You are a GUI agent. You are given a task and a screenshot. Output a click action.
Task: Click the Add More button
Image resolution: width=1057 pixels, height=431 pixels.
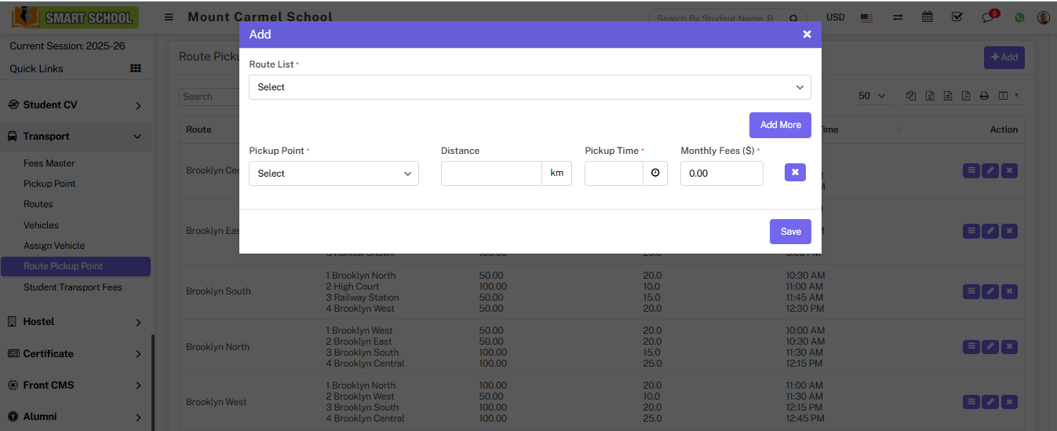pyautogui.click(x=780, y=125)
